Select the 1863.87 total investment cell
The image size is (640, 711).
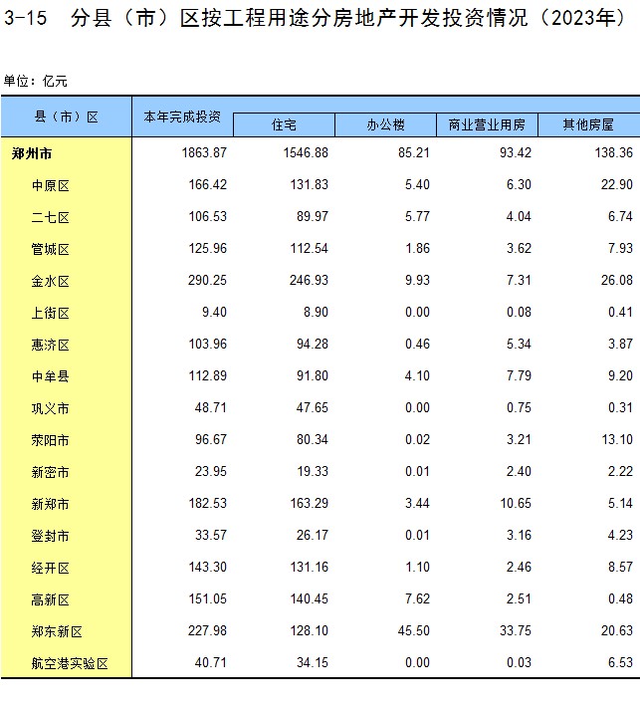pyautogui.click(x=205, y=153)
